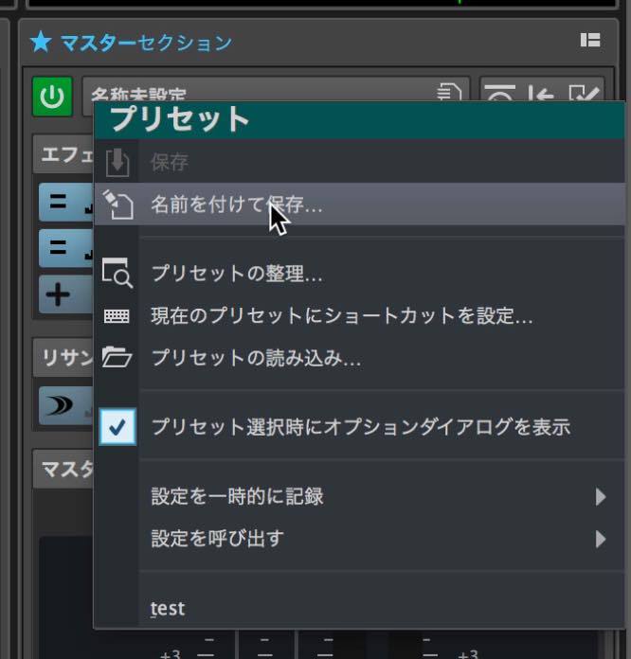
Task: Click the save-as pencil document icon
Action: [117, 205]
